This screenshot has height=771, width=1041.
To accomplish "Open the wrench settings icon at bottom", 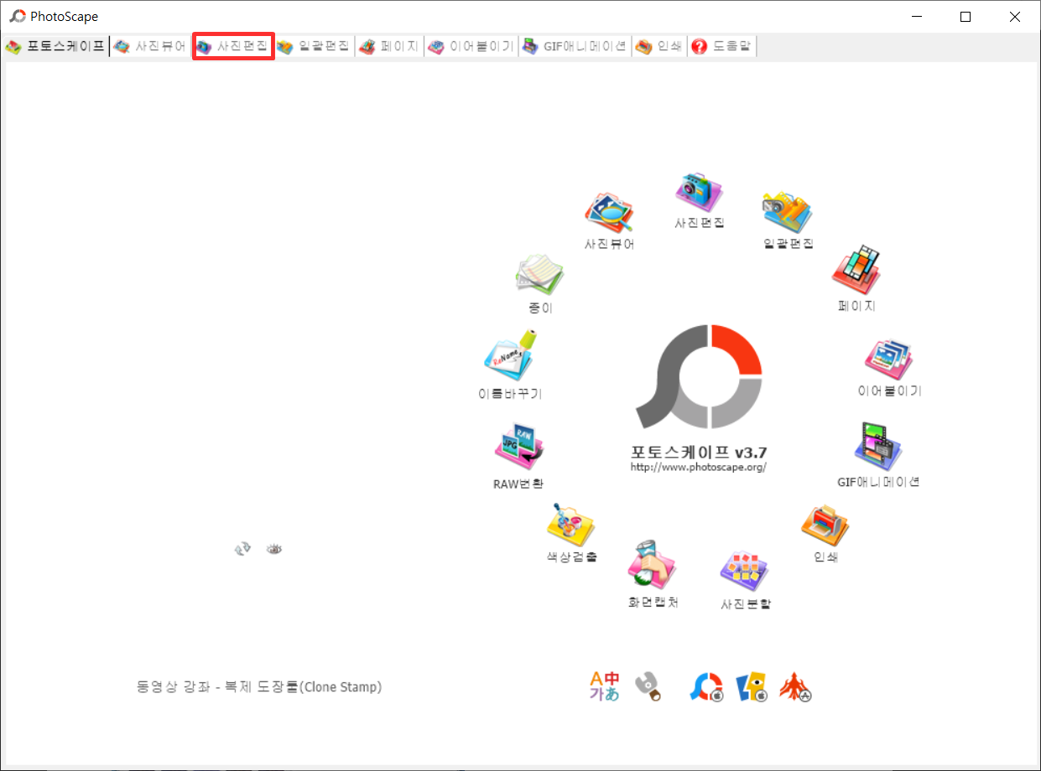I will click(648, 686).
